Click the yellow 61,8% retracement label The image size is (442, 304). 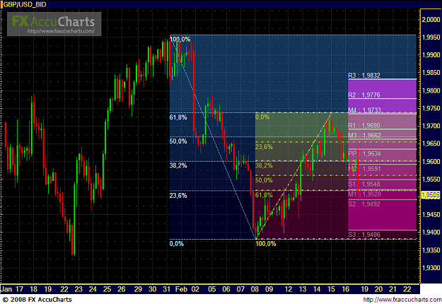(x=264, y=195)
